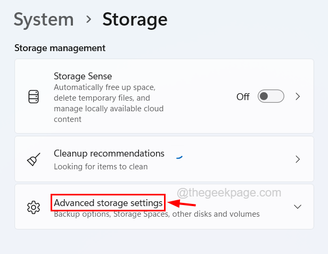
Task: Click the red arrow pointing at Advanced storage
Action: (x=182, y=203)
